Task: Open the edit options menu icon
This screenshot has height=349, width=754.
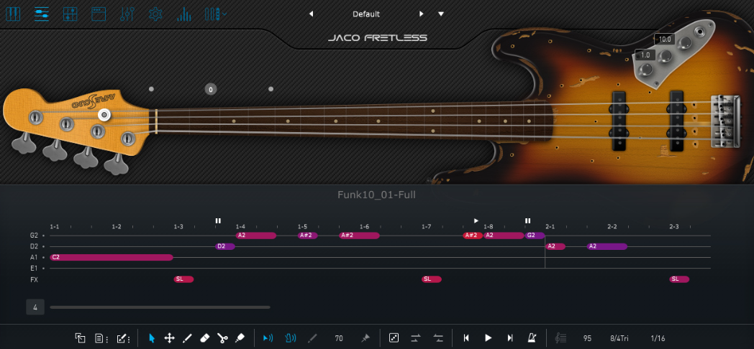Action: click(124, 338)
